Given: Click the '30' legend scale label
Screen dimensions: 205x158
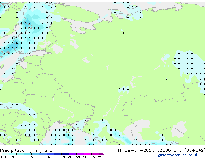Looking at the screenshot, I should (x=70, y=157).
